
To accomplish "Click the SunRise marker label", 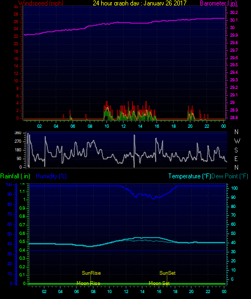I will 91,273.
